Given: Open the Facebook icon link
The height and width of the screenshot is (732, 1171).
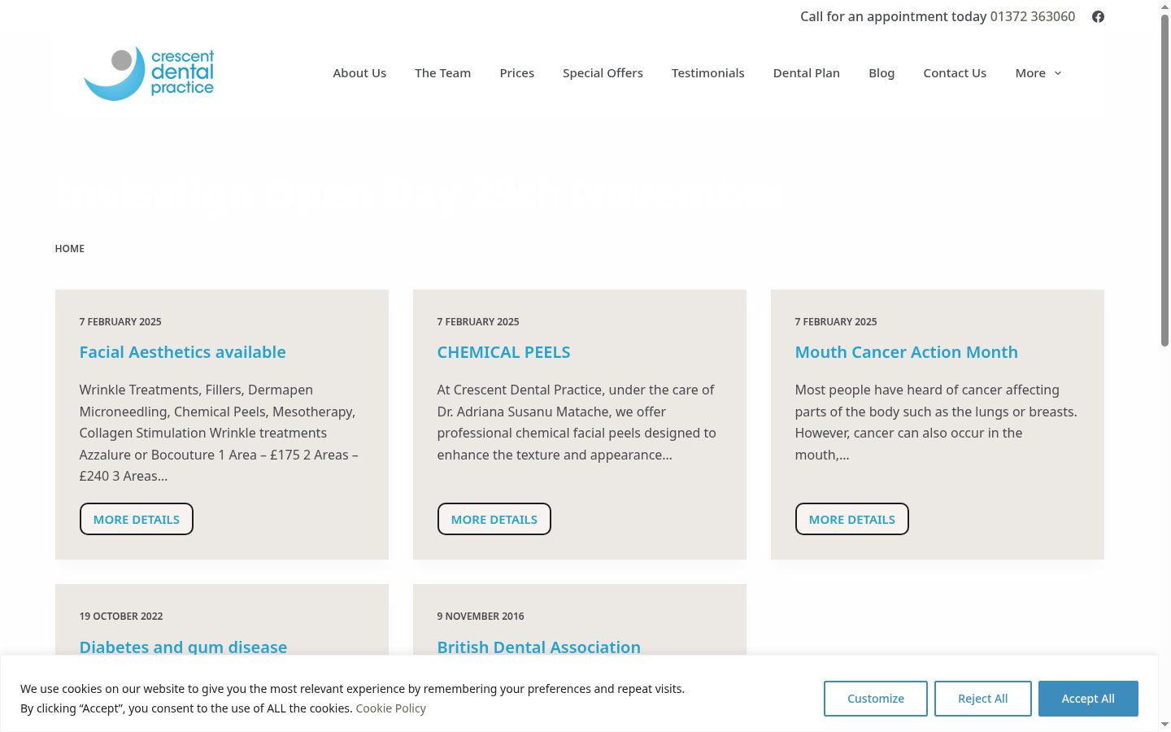Looking at the screenshot, I should coord(1098,16).
